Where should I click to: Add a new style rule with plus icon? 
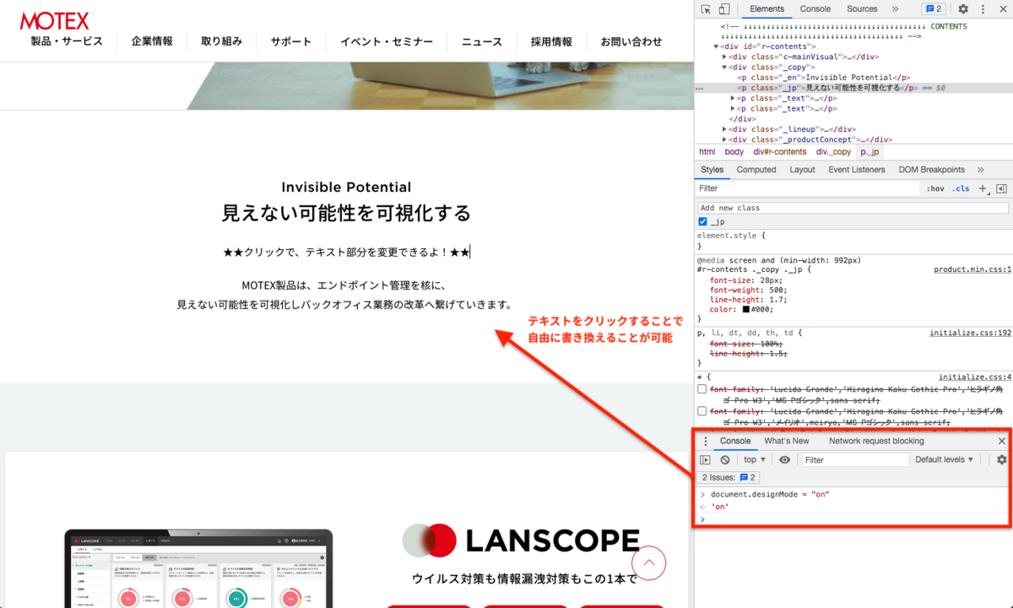pyautogui.click(x=983, y=189)
